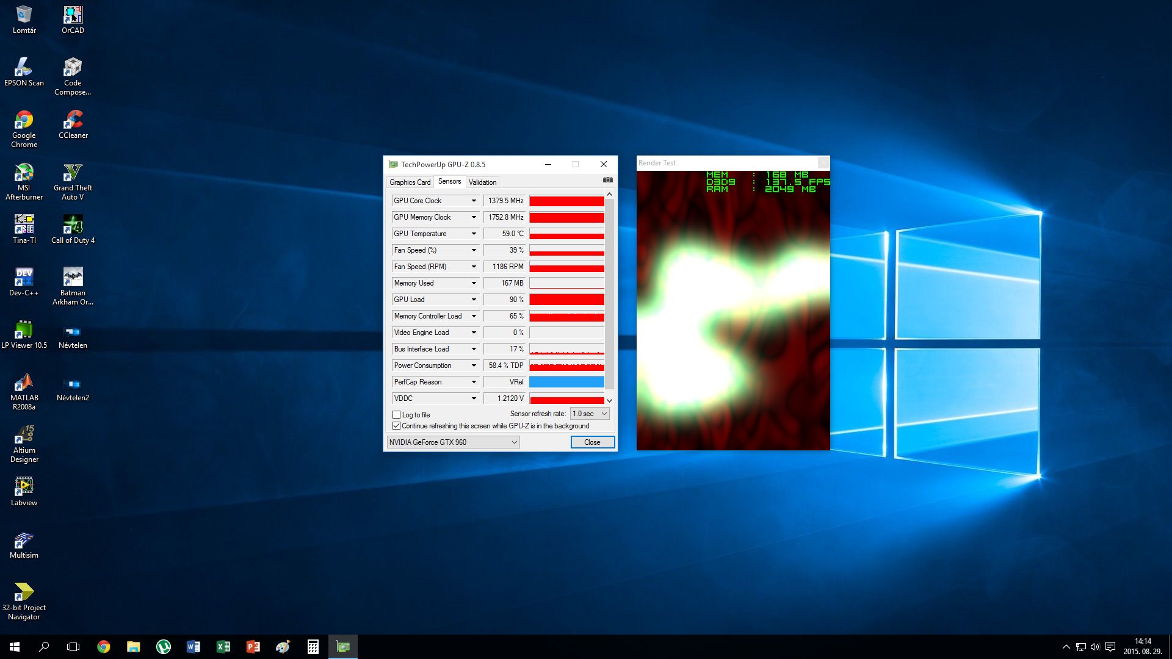
Task: Select the EPSON Scan desktop icon
Action: pyautogui.click(x=24, y=71)
